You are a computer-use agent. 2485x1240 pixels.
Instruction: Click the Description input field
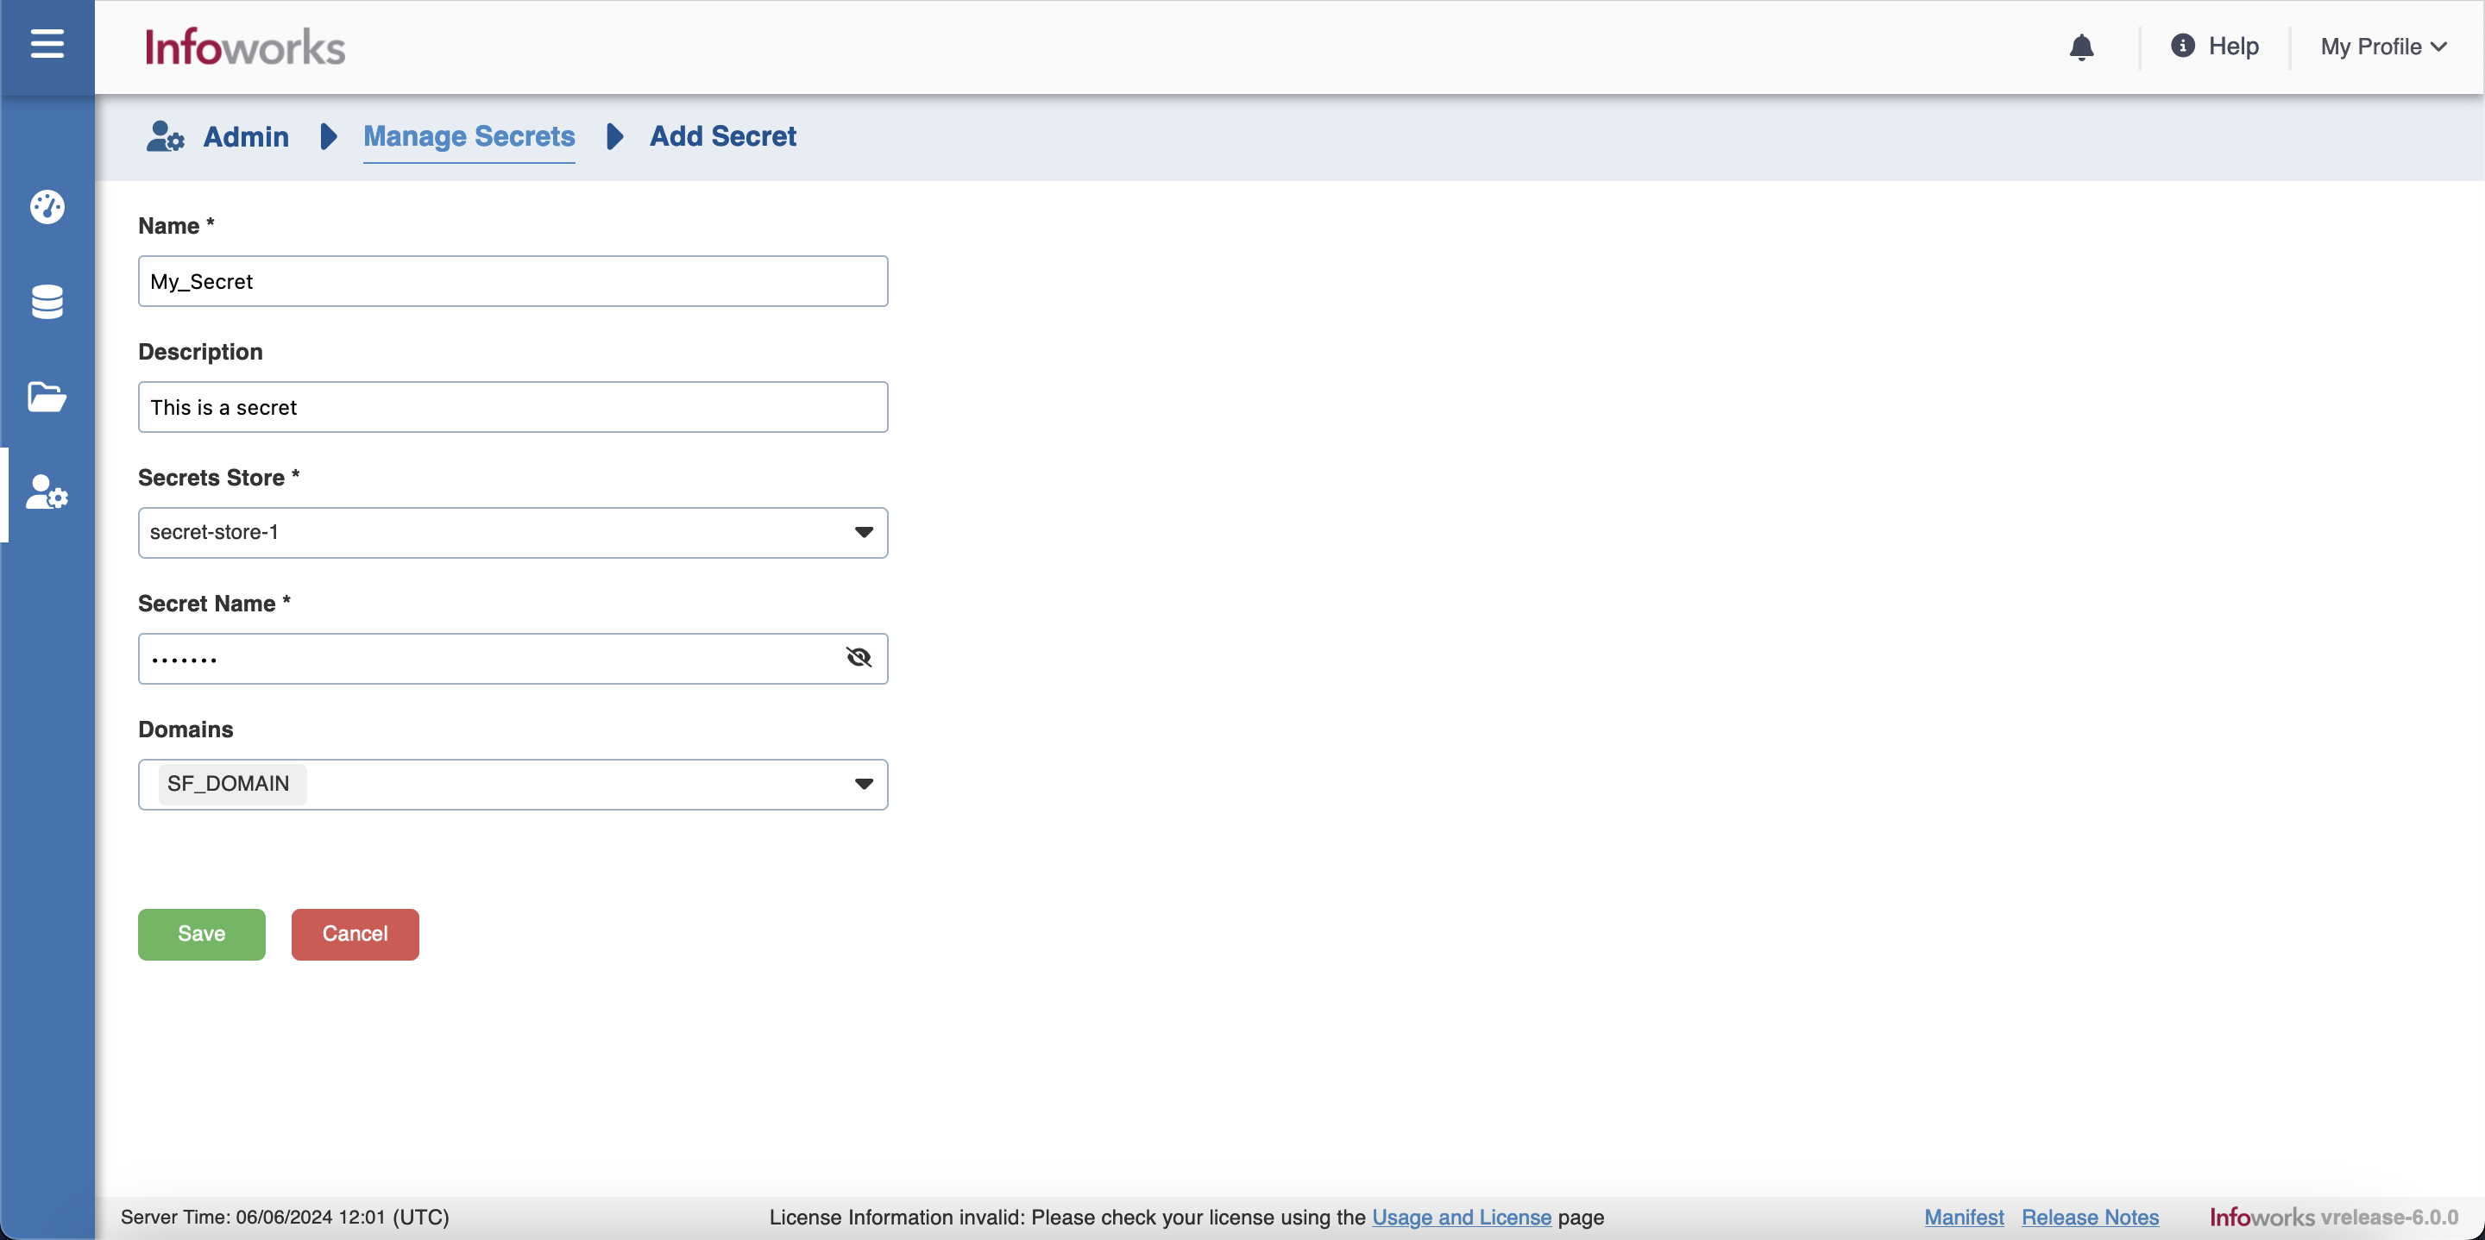click(x=513, y=407)
